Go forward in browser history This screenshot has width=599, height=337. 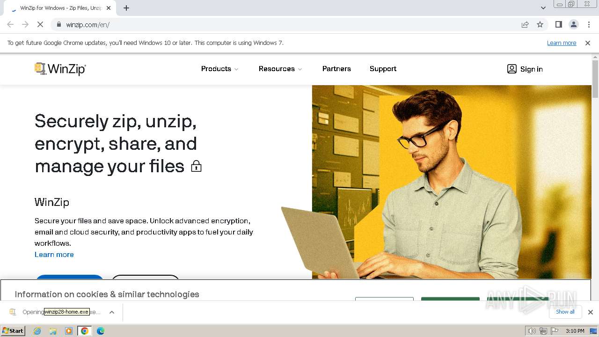click(25, 24)
